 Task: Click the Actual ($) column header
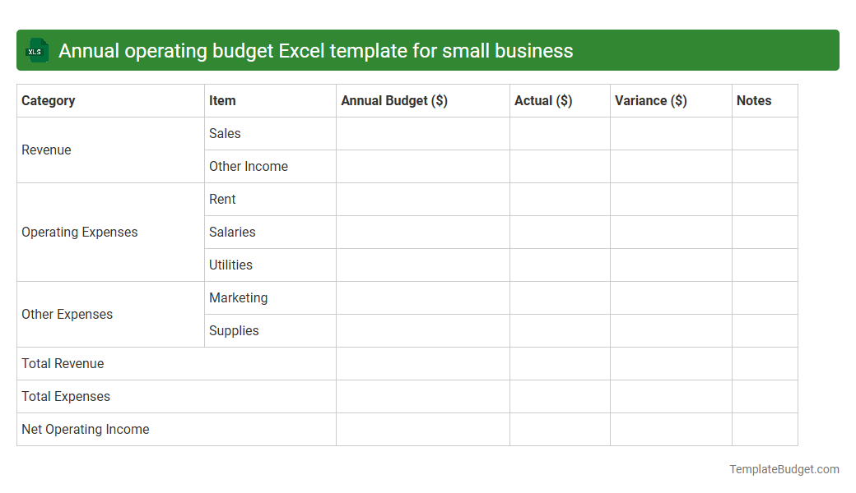[x=543, y=100]
